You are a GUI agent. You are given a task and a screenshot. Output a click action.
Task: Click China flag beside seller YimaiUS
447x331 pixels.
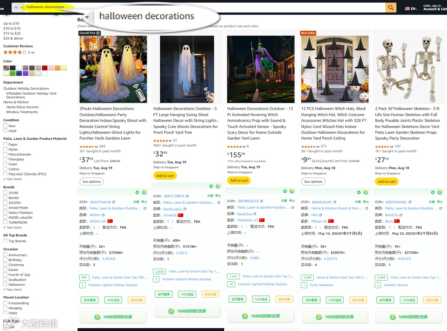pos(180,215)
